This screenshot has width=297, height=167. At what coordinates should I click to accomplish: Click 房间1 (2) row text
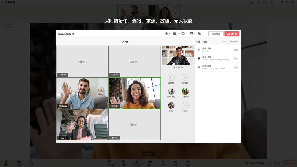pos(207,48)
